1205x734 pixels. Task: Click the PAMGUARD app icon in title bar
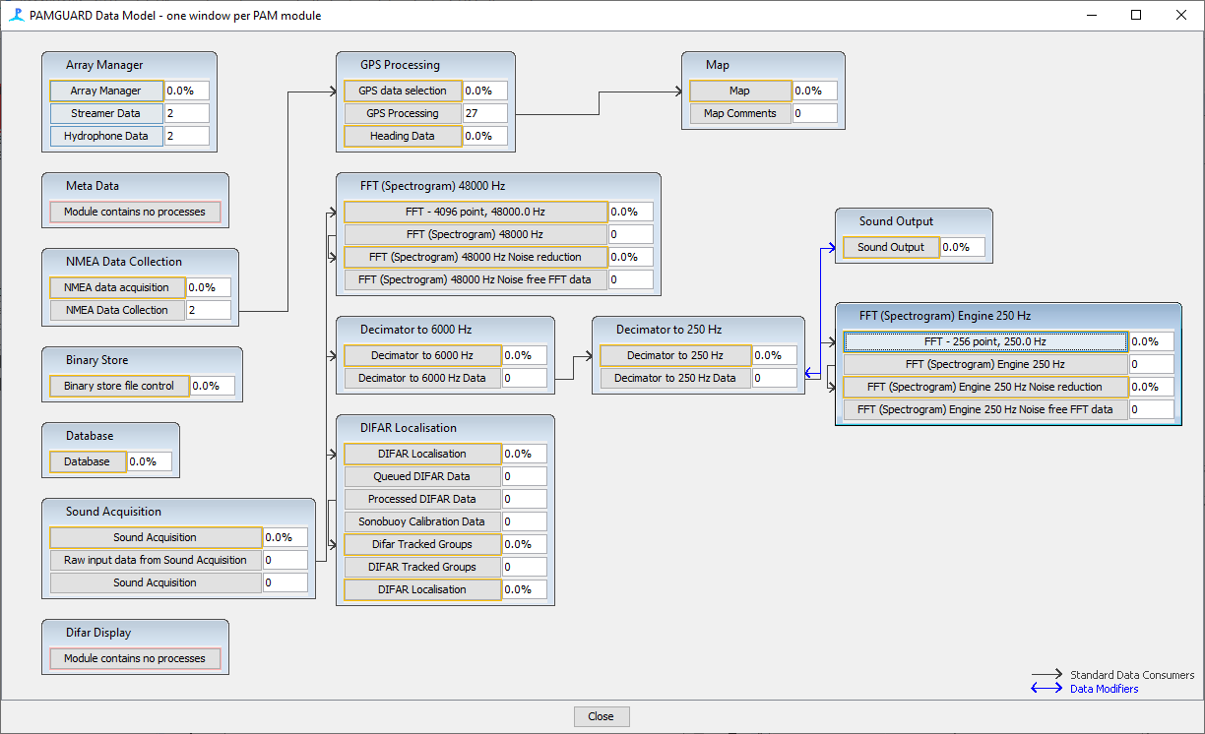coord(16,15)
